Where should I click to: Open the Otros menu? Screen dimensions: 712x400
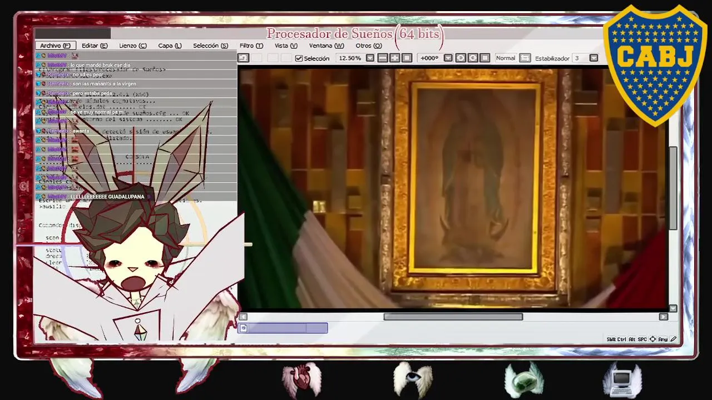tap(368, 46)
